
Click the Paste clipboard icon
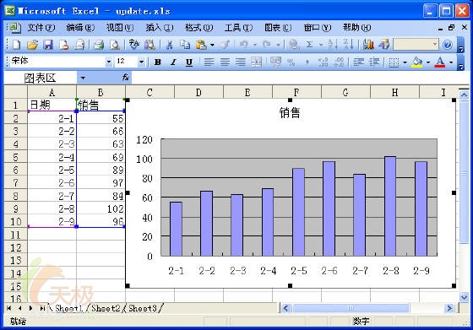tap(201, 45)
